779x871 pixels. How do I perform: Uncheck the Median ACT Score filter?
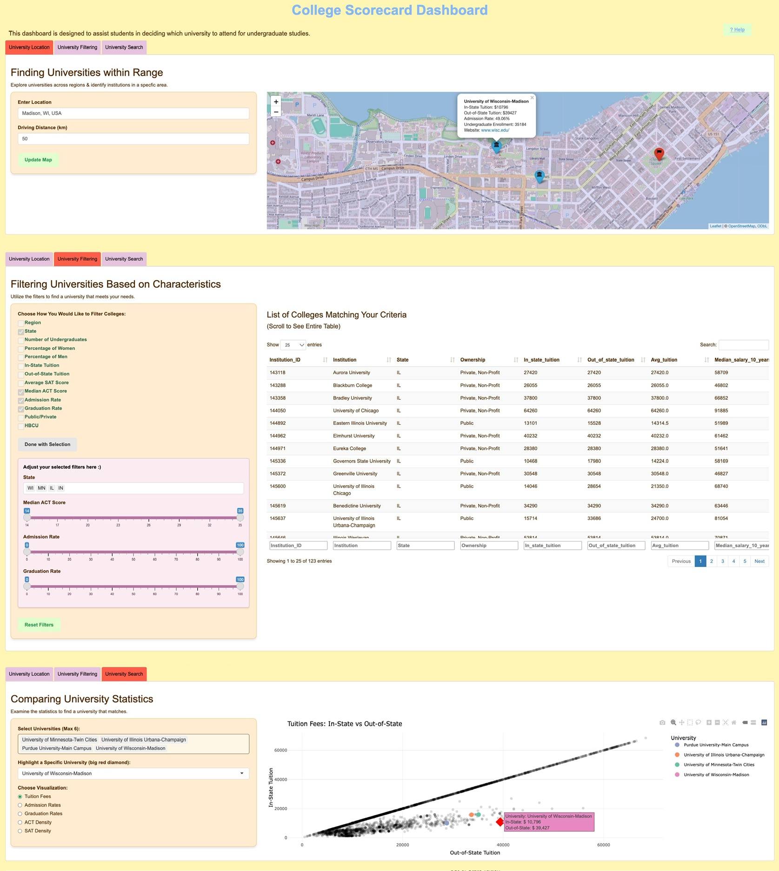point(21,392)
